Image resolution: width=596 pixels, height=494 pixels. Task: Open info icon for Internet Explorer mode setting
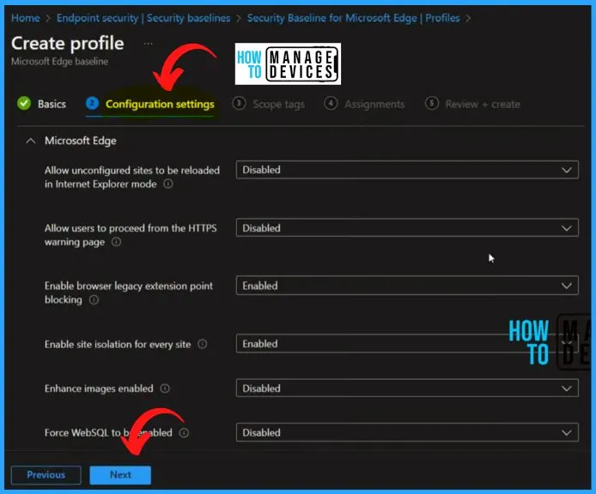(168, 184)
